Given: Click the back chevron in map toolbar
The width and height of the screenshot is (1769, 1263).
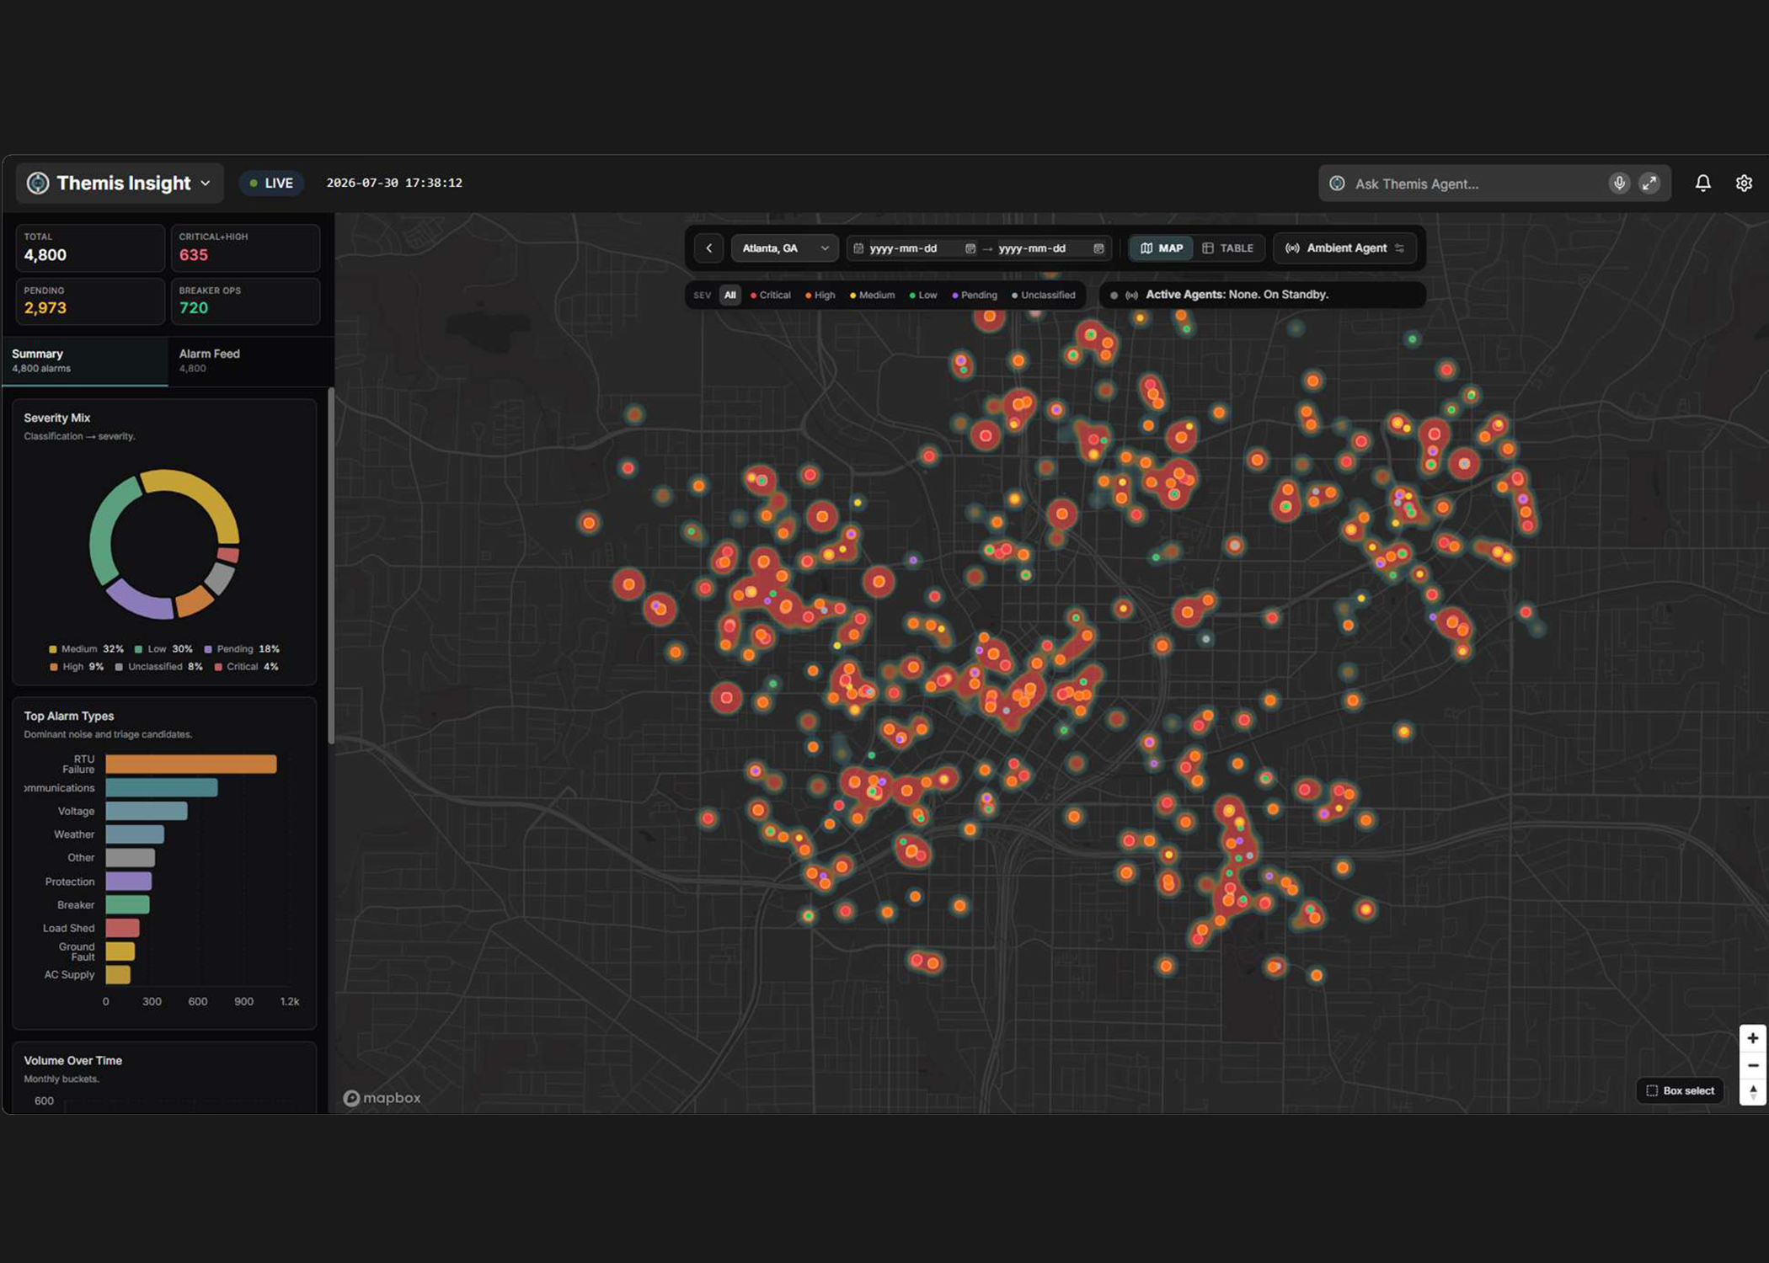Looking at the screenshot, I should (x=709, y=248).
